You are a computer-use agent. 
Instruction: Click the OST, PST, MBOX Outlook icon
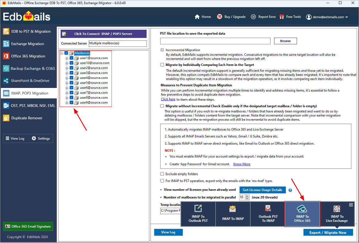tap(6, 106)
